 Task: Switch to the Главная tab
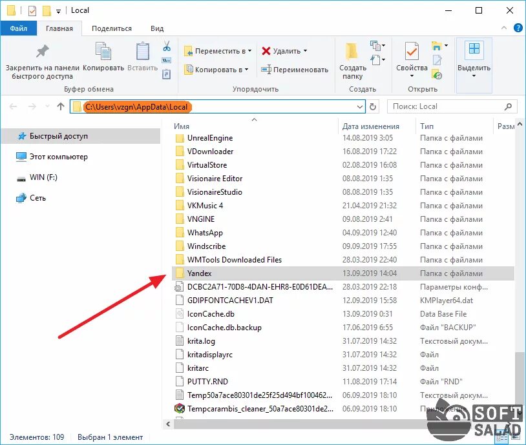pos(59,28)
